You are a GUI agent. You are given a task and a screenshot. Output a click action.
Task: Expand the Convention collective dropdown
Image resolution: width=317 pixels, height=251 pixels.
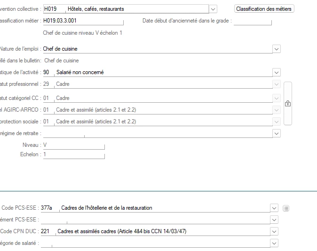point(213,9)
